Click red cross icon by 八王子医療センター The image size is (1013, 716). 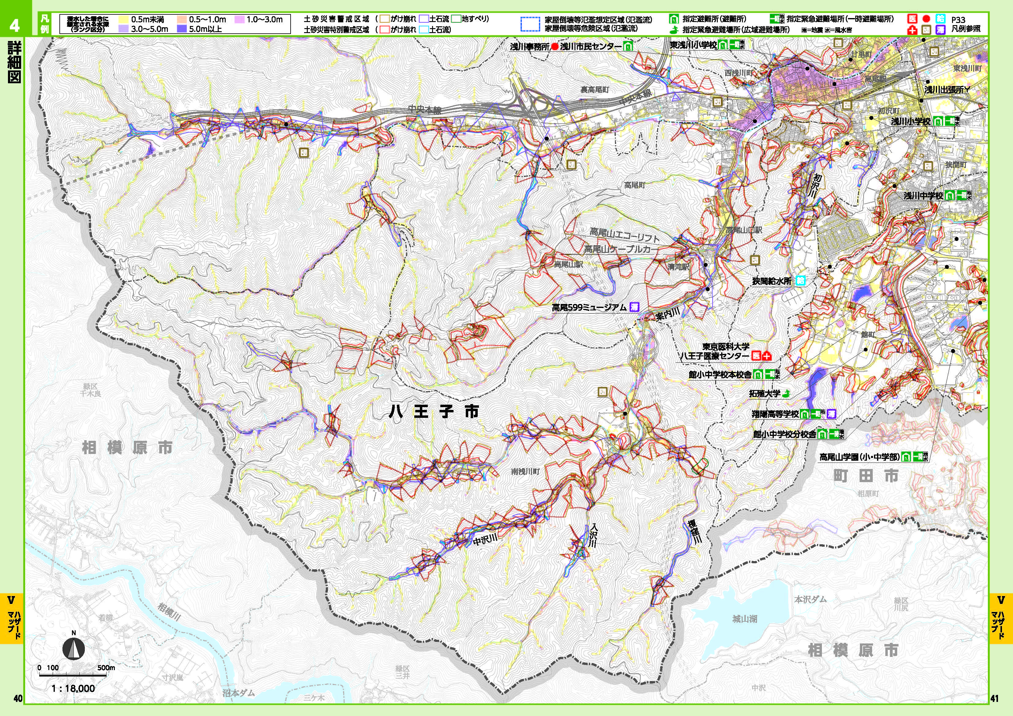pos(767,356)
